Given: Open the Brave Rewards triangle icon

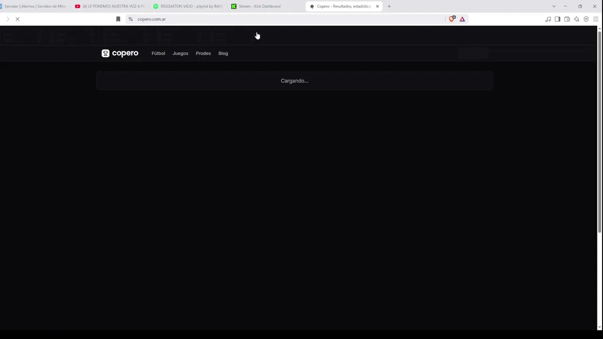Looking at the screenshot, I should coord(462,19).
